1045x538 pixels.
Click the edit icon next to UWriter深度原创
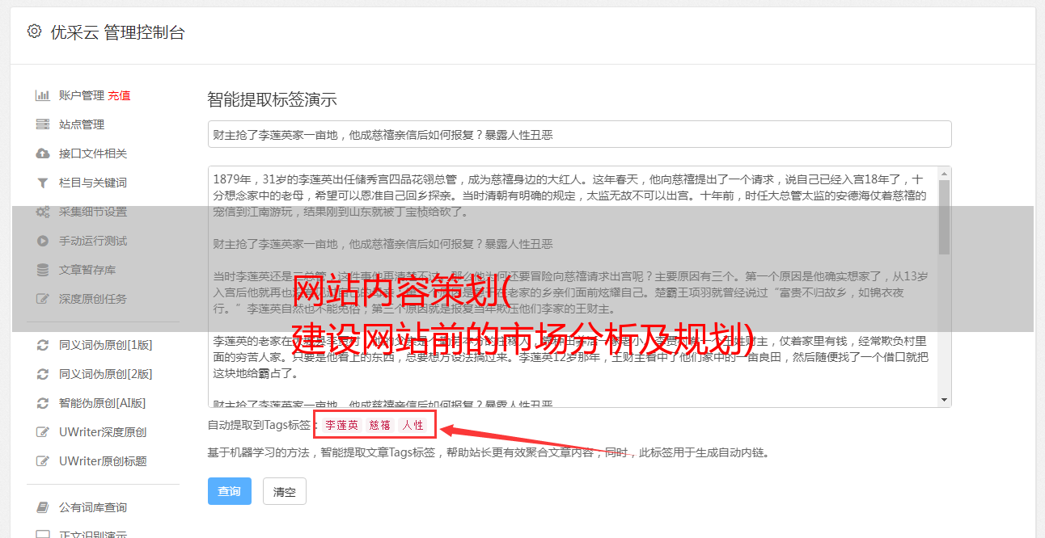(x=43, y=432)
